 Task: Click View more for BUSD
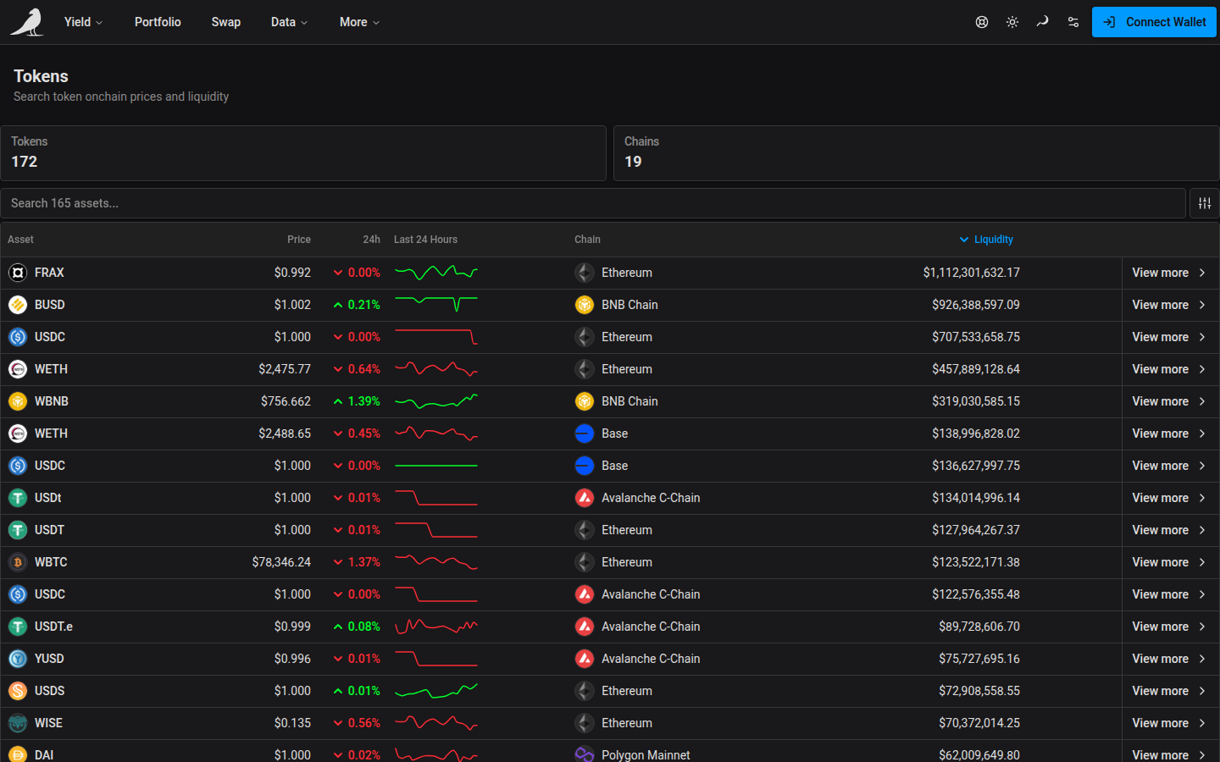click(1170, 305)
